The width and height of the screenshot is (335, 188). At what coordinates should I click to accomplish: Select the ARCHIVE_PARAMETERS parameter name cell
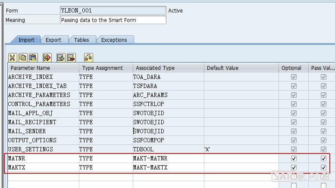click(44, 95)
